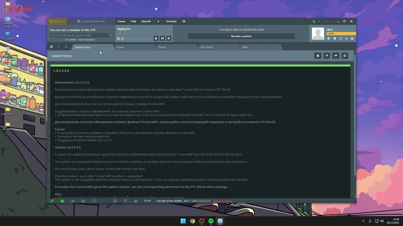Click the share arrow icon button
Image resolution: width=403 pixels, height=226 pixels.
336,56
